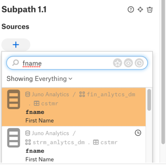Select fname in fin_anlytcs_dm cstmr
The width and height of the screenshot is (166, 165).
73,107
